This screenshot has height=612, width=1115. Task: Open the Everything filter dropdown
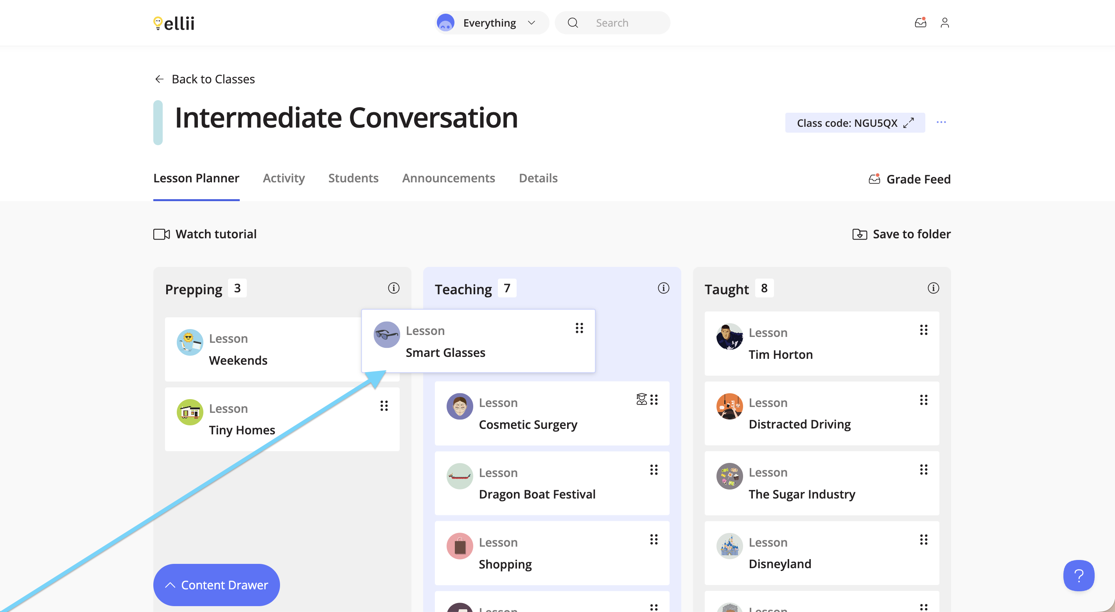(x=492, y=23)
